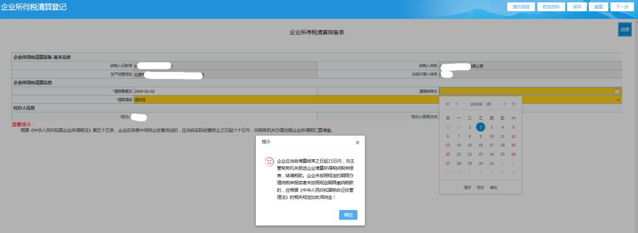
Task: Select date 24 in the calendar
Action: pos(491,154)
